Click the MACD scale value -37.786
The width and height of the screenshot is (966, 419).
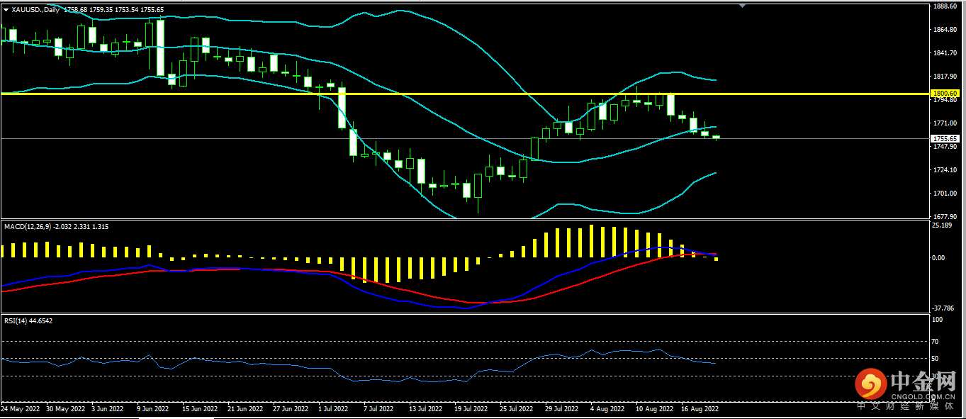point(944,308)
